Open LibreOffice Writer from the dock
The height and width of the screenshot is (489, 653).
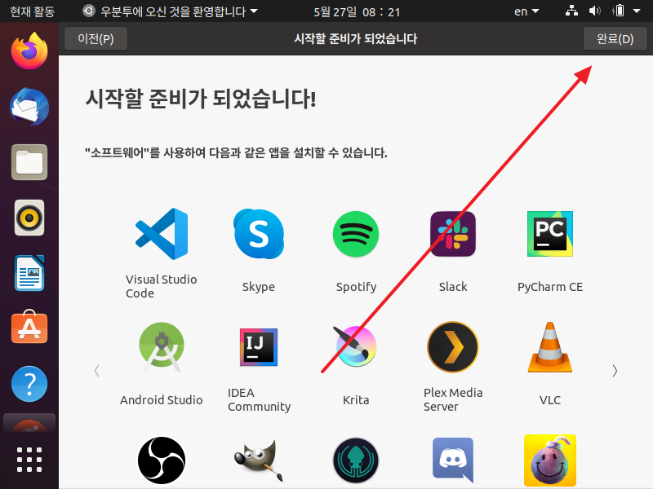pyautogui.click(x=29, y=273)
